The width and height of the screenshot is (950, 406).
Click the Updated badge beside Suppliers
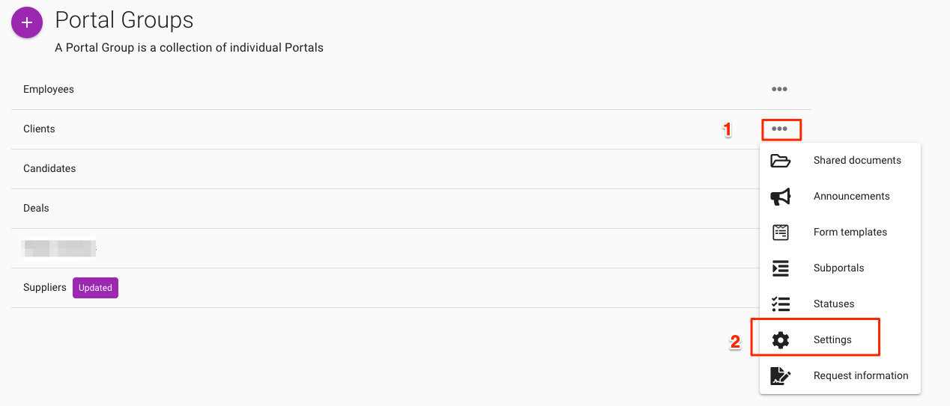(95, 288)
